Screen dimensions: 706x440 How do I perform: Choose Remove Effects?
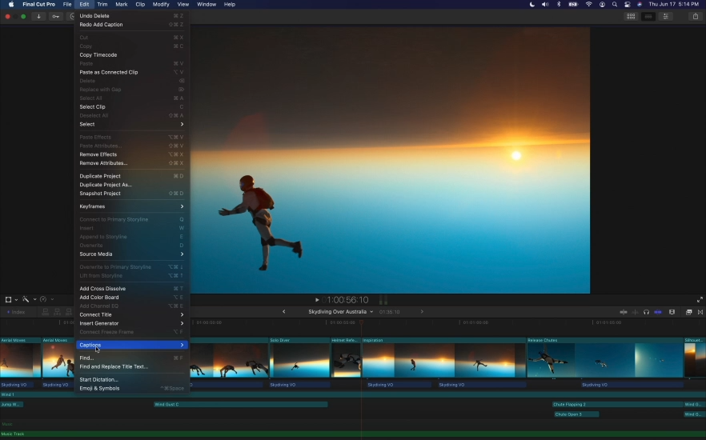point(131,154)
